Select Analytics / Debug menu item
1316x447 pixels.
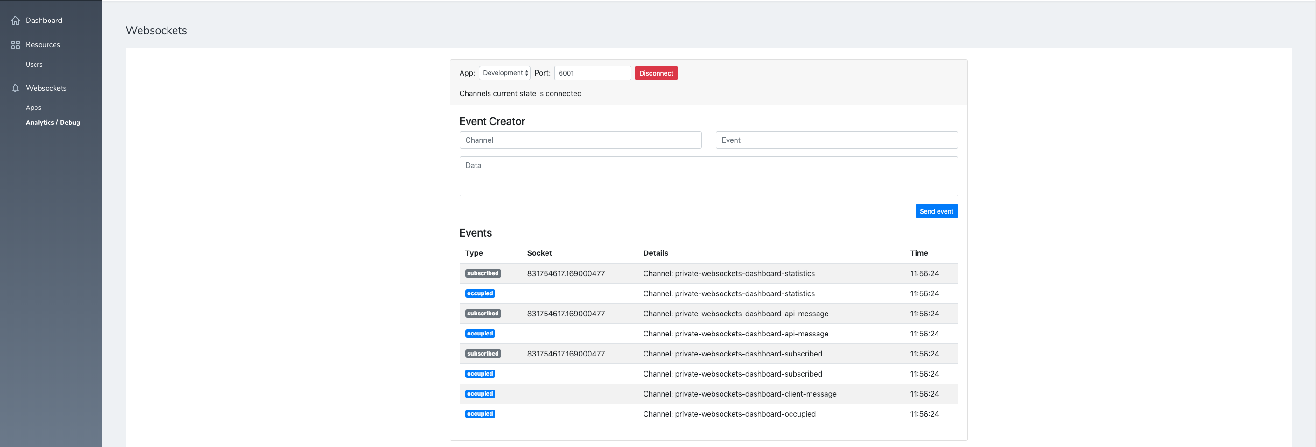coord(53,123)
